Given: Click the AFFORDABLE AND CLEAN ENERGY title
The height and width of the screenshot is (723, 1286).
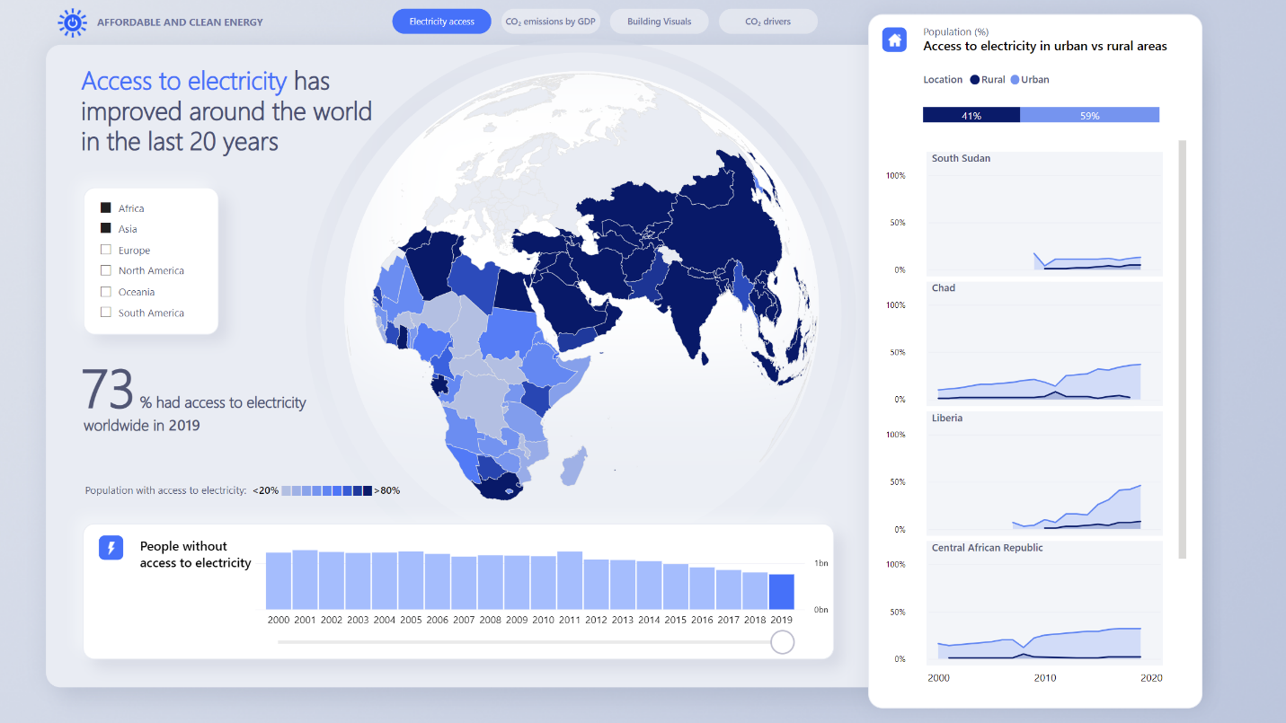Looking at the screenshot, I should [180, 22].
